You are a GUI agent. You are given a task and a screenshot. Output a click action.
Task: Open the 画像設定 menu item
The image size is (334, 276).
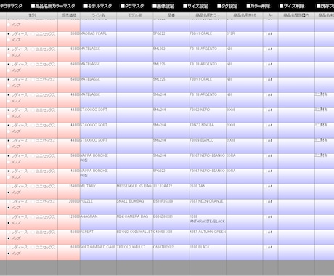point(163,6)
